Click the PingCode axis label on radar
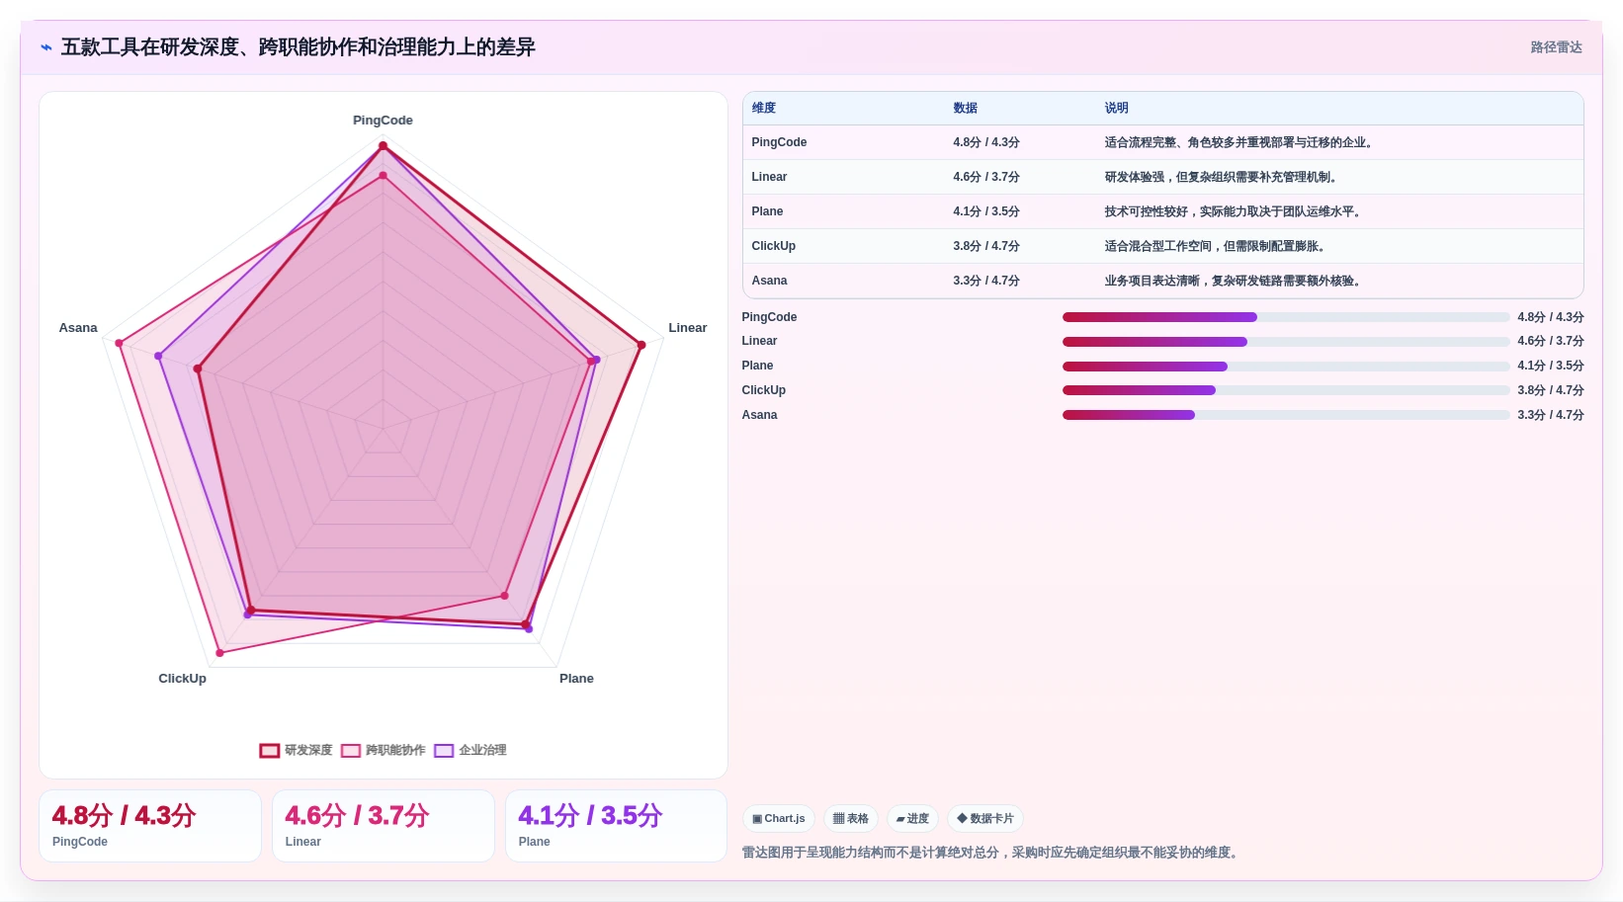This screenshot has height=902, width=1623. point(383,121)
